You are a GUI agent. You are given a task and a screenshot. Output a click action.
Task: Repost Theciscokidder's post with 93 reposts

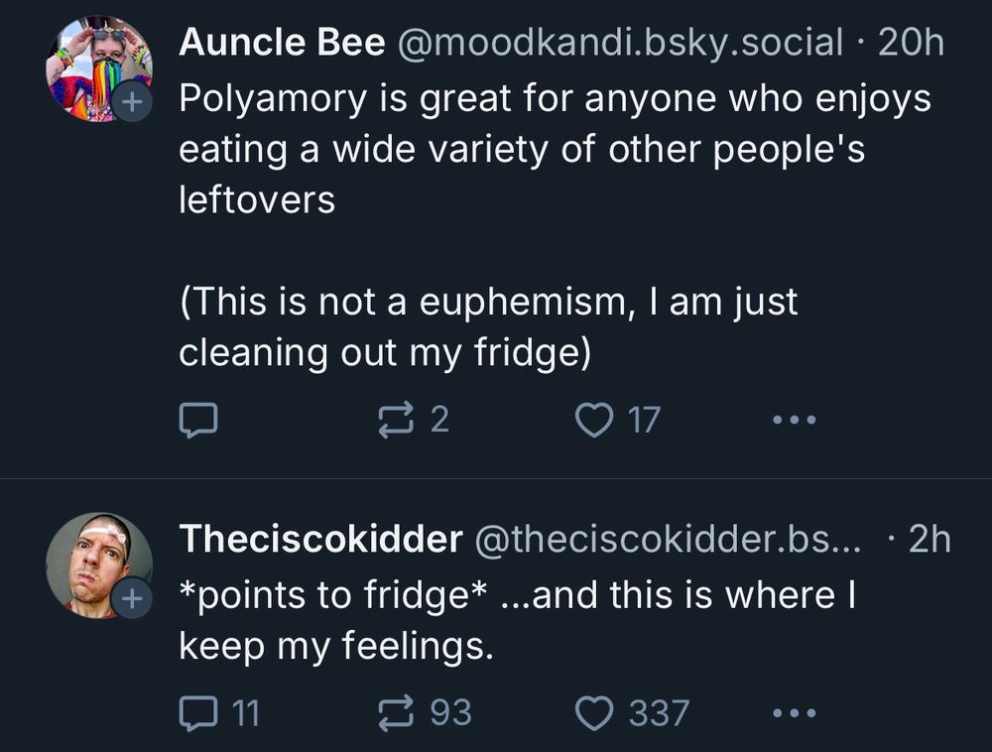click(395, 712)
